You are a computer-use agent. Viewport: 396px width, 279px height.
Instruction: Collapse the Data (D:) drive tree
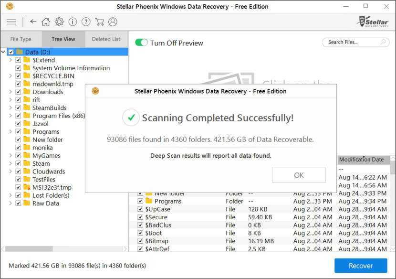click(4, 52)
